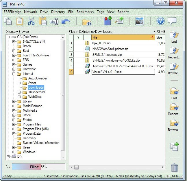The height and width of the screenshot is (181, 187).
Task: Select the System Volume Information folder
Action: click(x=41, y=143)
